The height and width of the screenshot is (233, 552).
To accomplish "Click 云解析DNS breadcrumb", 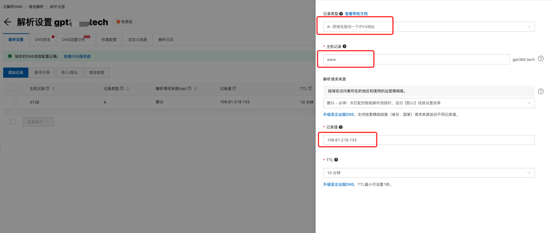I will coord(13,7).
